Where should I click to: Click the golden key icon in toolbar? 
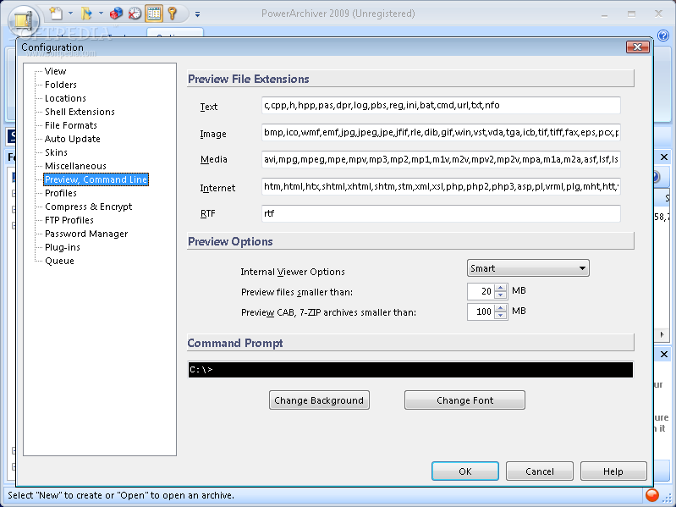click(x=172, y=14)
